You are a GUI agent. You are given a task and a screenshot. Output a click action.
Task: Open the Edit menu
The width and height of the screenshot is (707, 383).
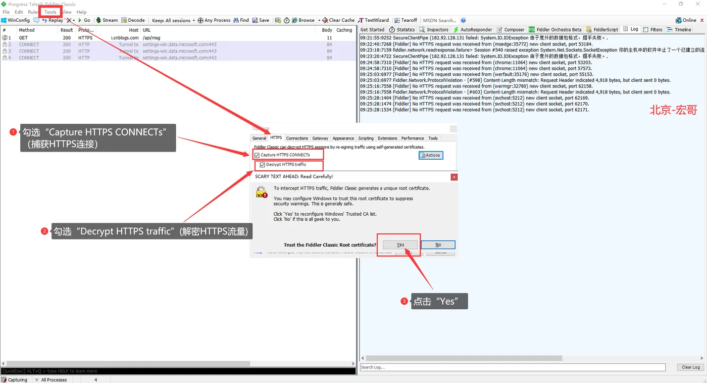19,12
